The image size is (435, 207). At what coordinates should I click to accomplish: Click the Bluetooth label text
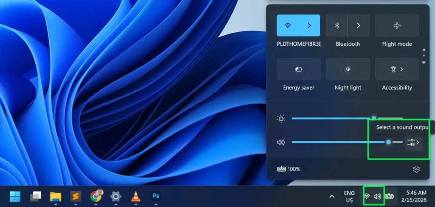(x=347, y=44)
